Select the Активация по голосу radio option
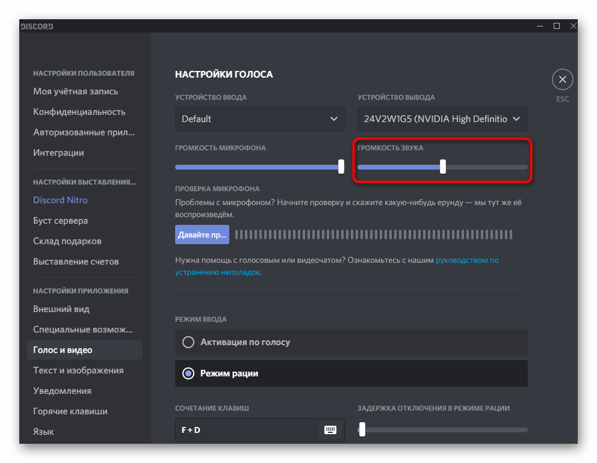Image resolution: width=597 pixels, height=463 pixels. (188, 342)
